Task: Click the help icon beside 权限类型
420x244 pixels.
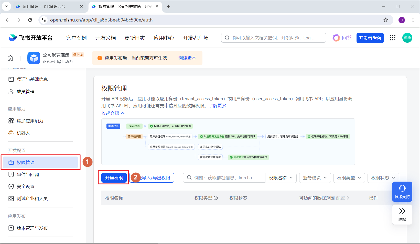Action: [x=216, y=198]
